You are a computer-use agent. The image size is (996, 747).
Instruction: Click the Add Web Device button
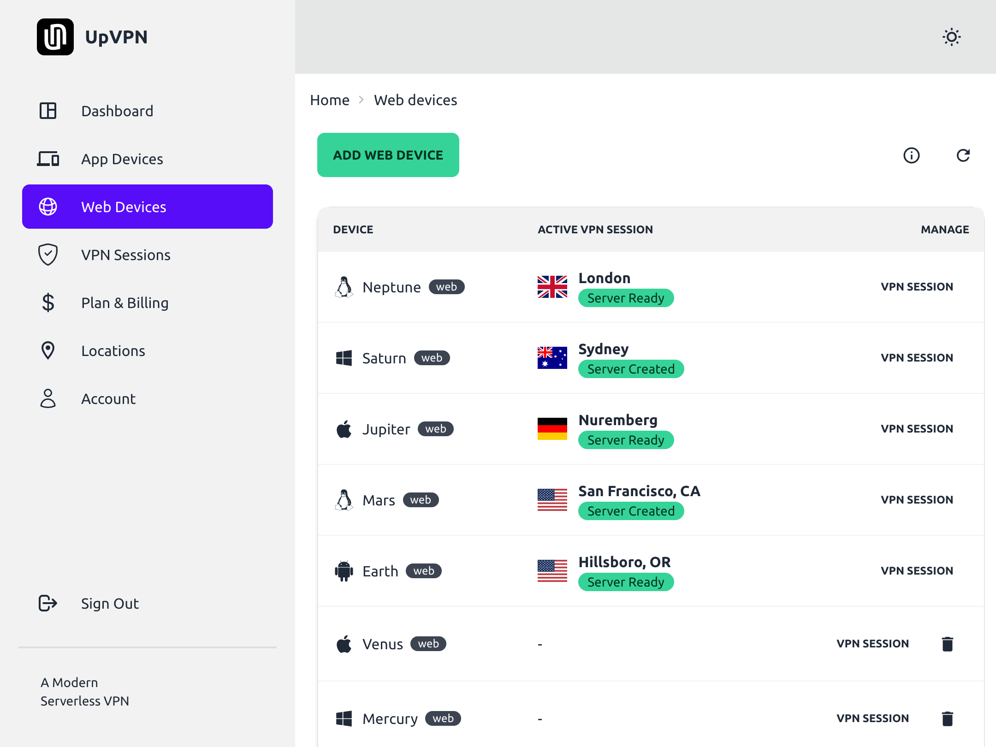[x=388, y=155]
